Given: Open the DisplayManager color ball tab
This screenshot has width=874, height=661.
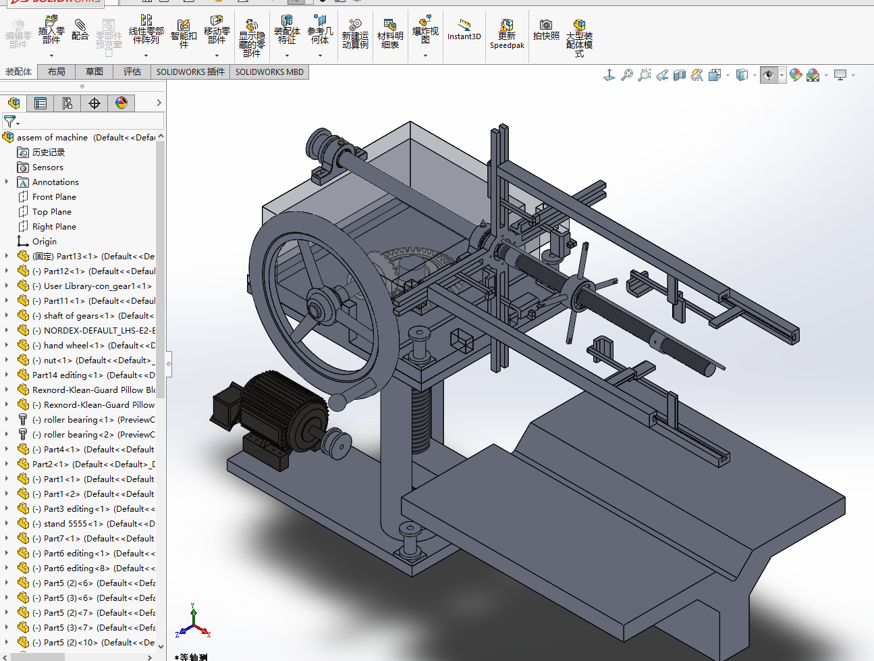Looking at the screenshot, I should click(x=121, y=103).
